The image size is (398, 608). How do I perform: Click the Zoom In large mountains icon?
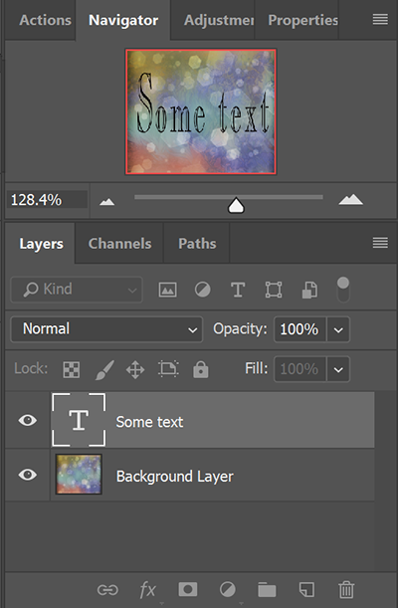350,199
